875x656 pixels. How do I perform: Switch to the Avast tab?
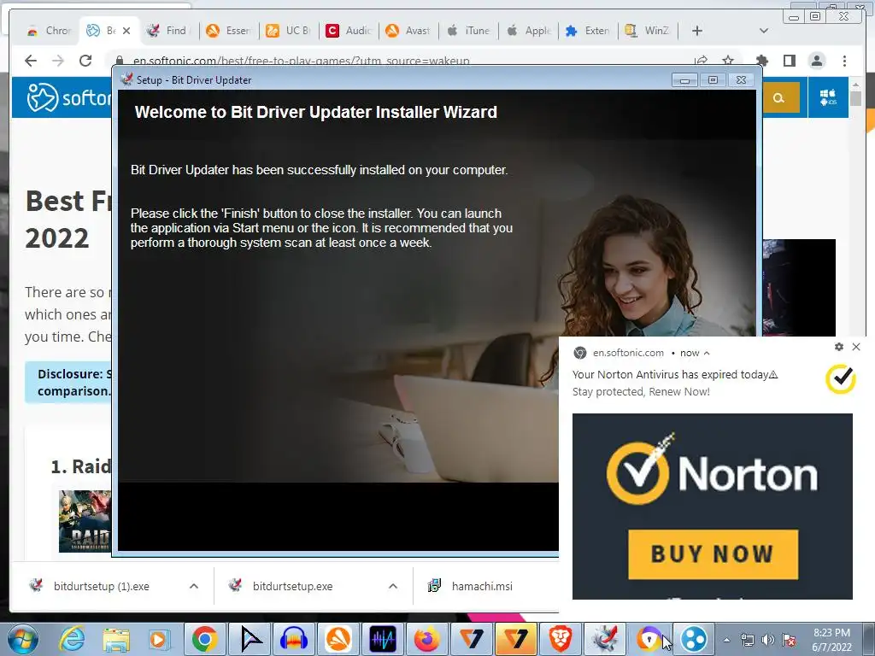coord(408,31)
